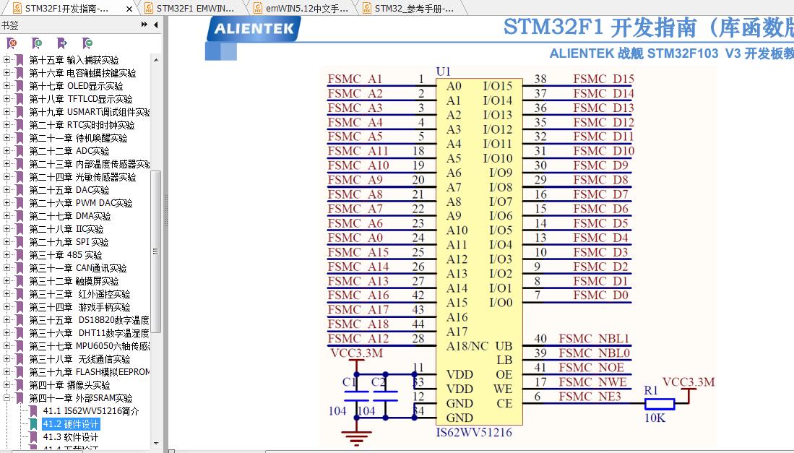Screen dimensions: 794x453
Task: Expand the 第二十九章 SPI 实验 node
Action: pyautogui.click(x=7, y=242)
